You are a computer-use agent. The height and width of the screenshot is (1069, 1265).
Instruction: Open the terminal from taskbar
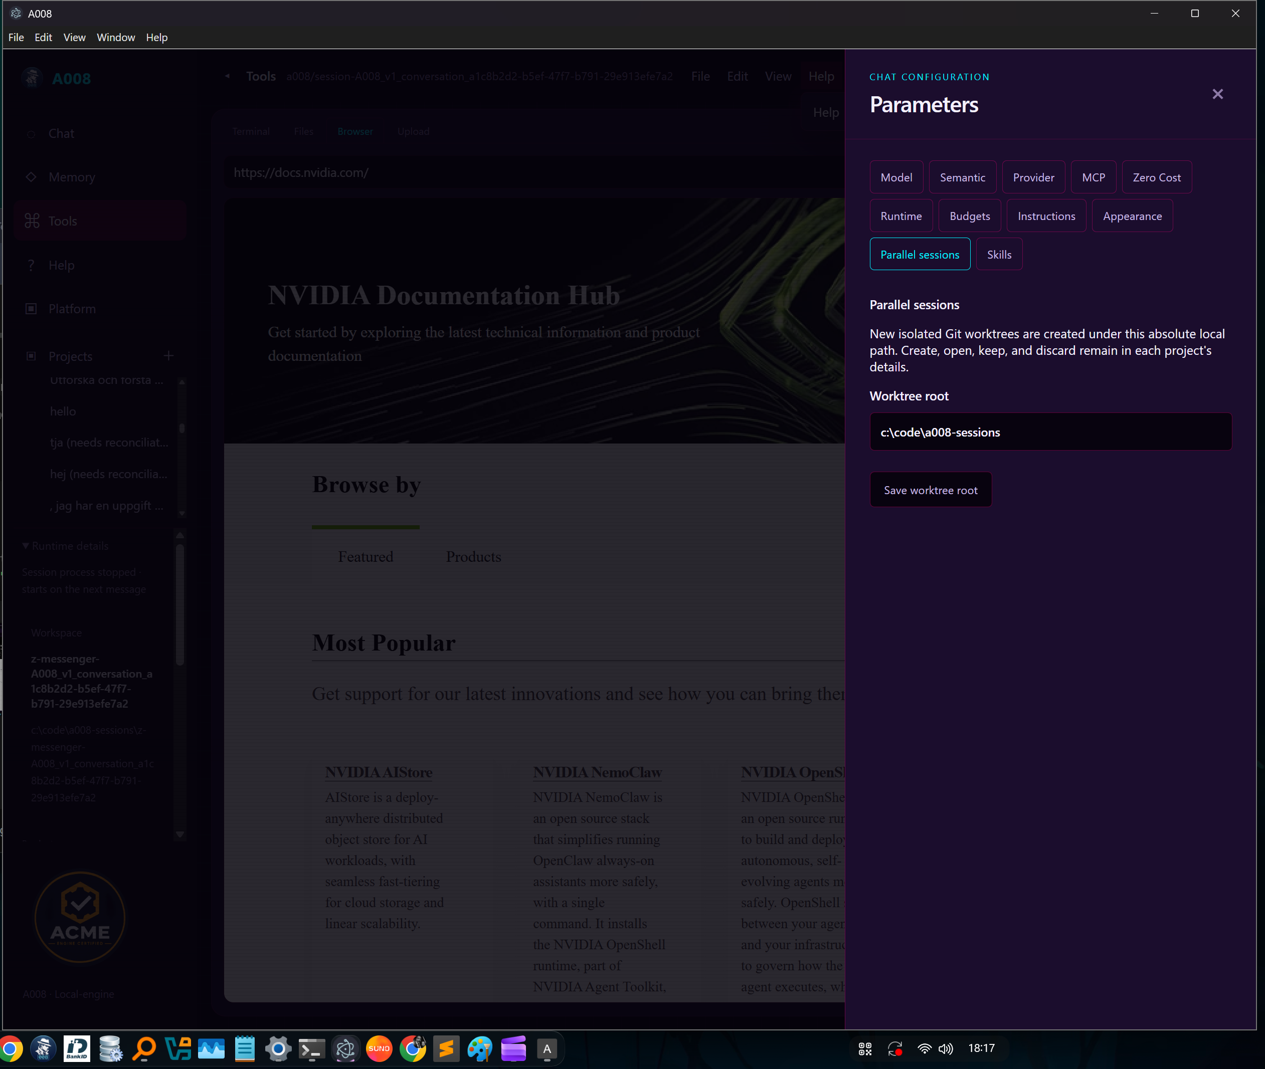(311, 1048)
